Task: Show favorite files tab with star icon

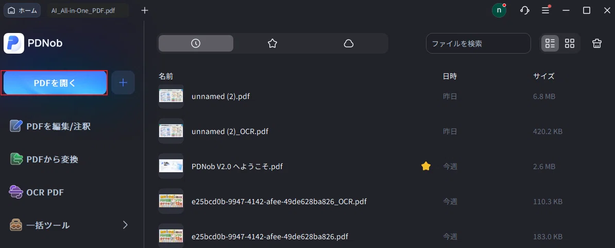Action: (272, 43)
